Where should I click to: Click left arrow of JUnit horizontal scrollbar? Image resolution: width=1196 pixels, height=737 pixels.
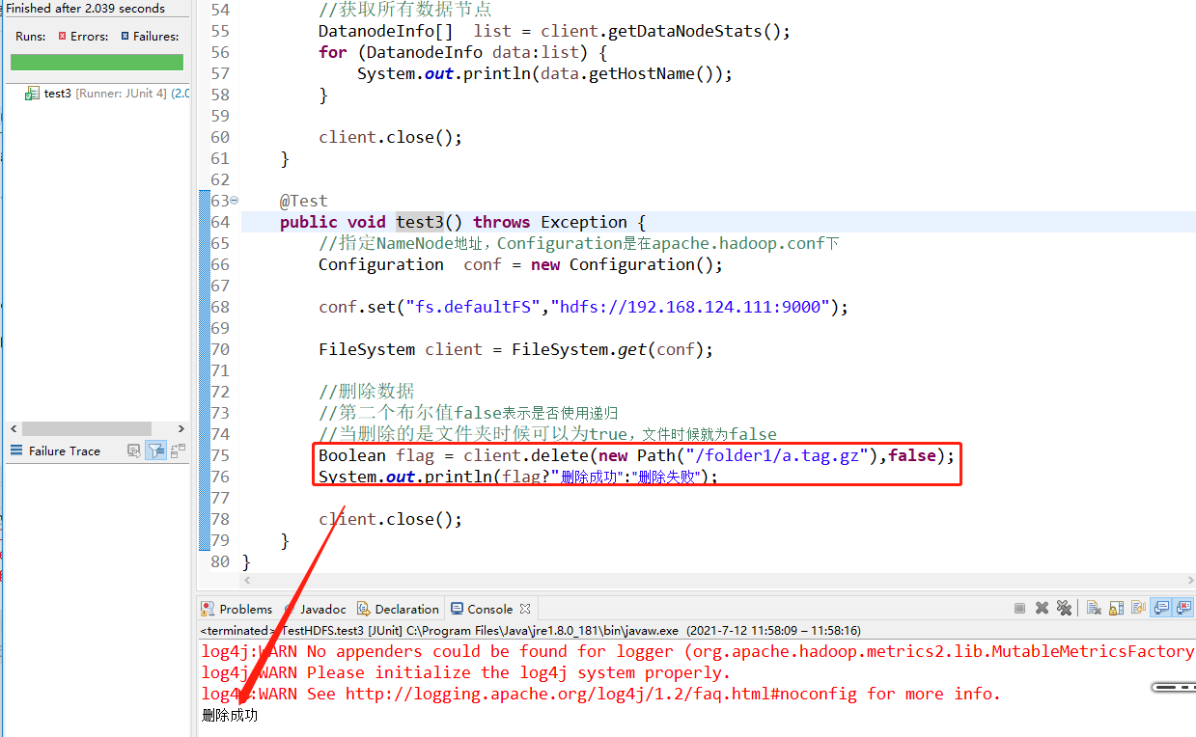(13, 428)
